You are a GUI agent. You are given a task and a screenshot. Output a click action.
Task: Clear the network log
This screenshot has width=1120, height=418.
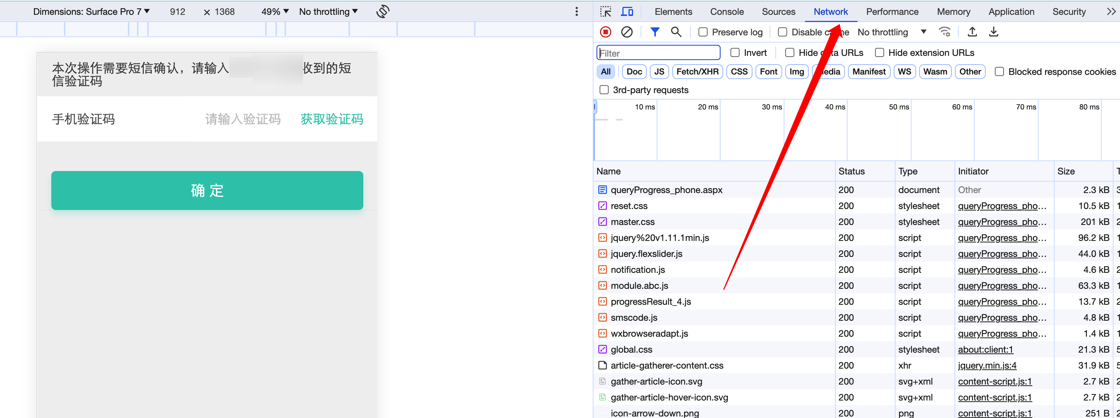[x=627, y=32]
